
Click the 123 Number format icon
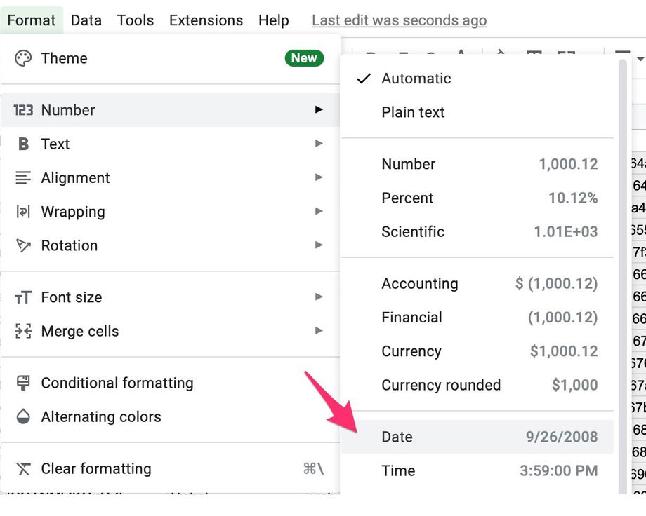click(23, 110)
